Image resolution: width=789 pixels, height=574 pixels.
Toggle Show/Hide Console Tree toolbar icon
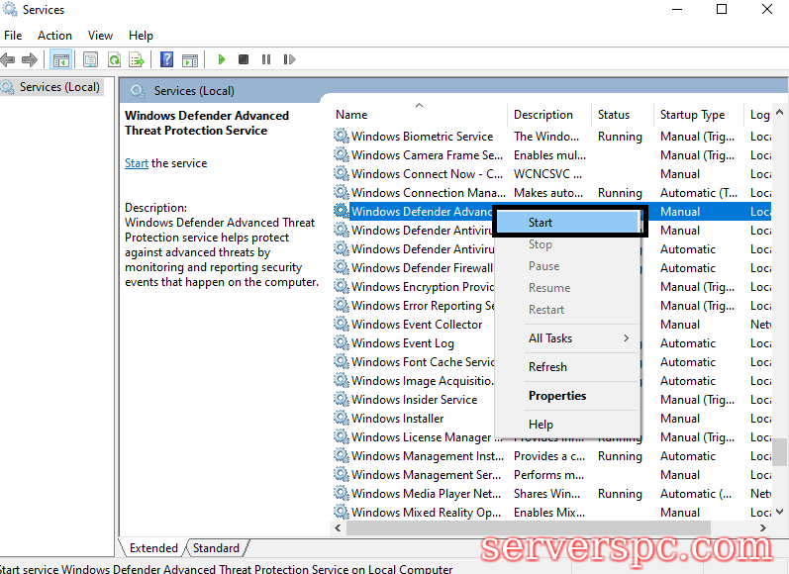coord(60,59)
